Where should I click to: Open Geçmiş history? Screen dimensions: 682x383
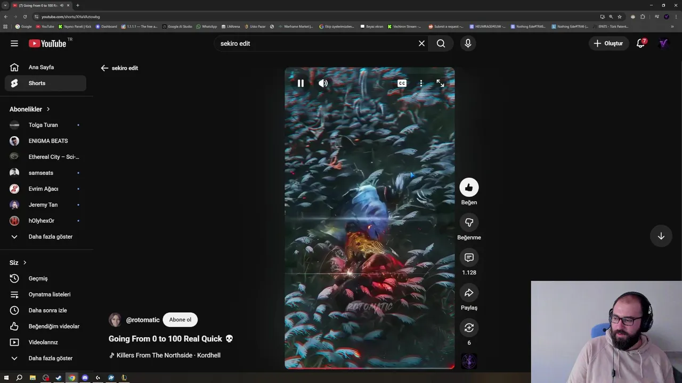coord(46,278)
